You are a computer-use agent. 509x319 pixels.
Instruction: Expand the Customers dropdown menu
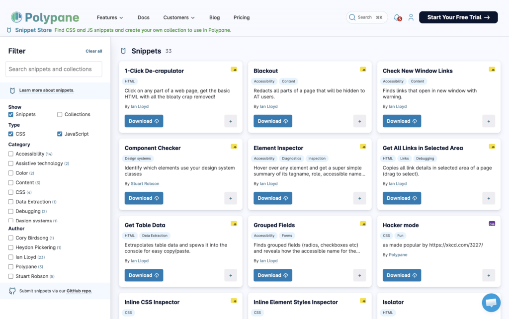tap(179, 17)
